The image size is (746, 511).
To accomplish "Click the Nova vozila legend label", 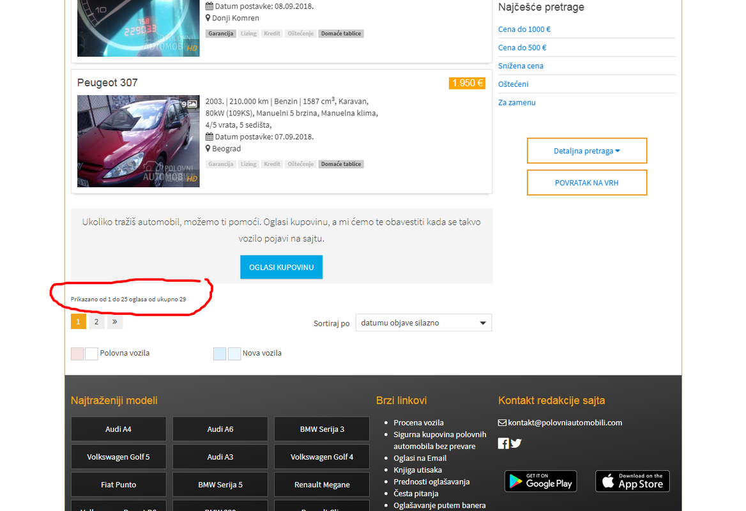I will point(262,353).
